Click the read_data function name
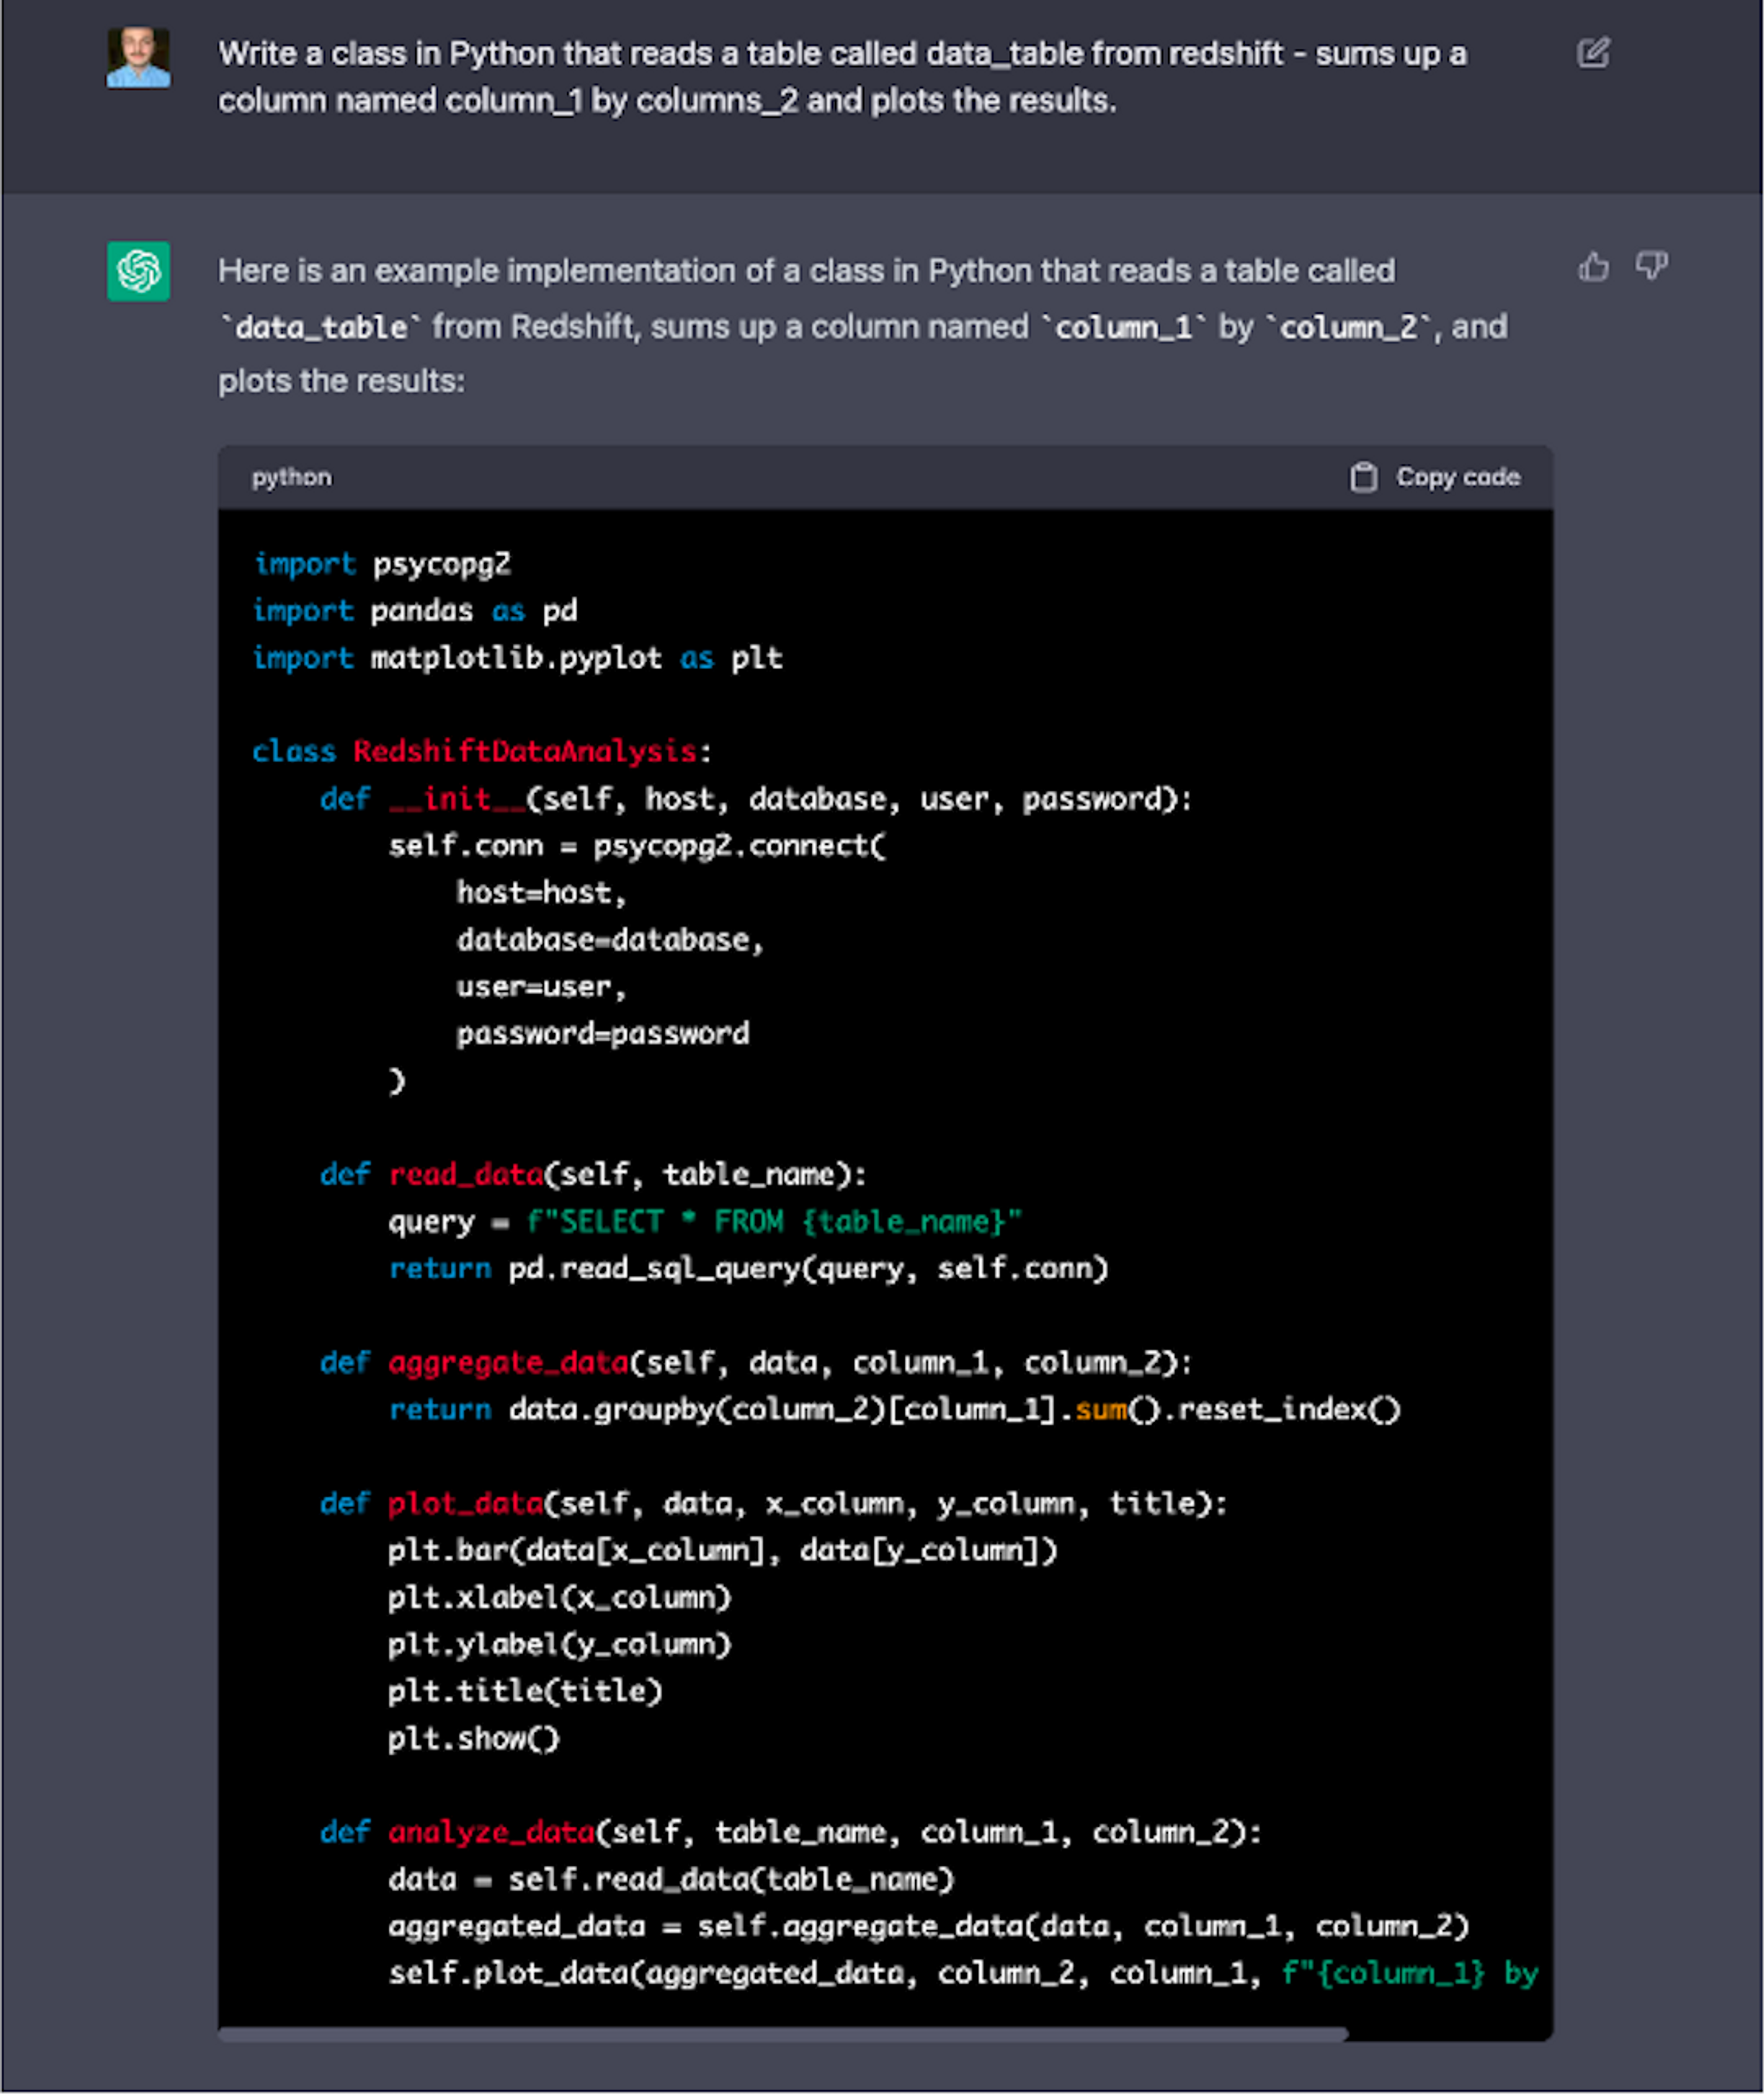Screen dimensions: 1764x2098 click(x=465, y=1174)
